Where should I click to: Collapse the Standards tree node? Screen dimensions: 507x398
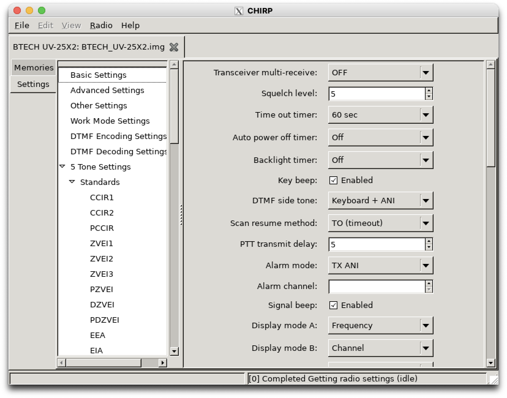pos(72,182)
